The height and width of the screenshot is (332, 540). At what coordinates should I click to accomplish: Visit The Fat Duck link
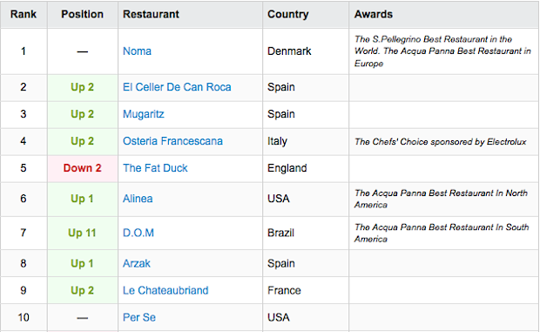pos(155,168)
